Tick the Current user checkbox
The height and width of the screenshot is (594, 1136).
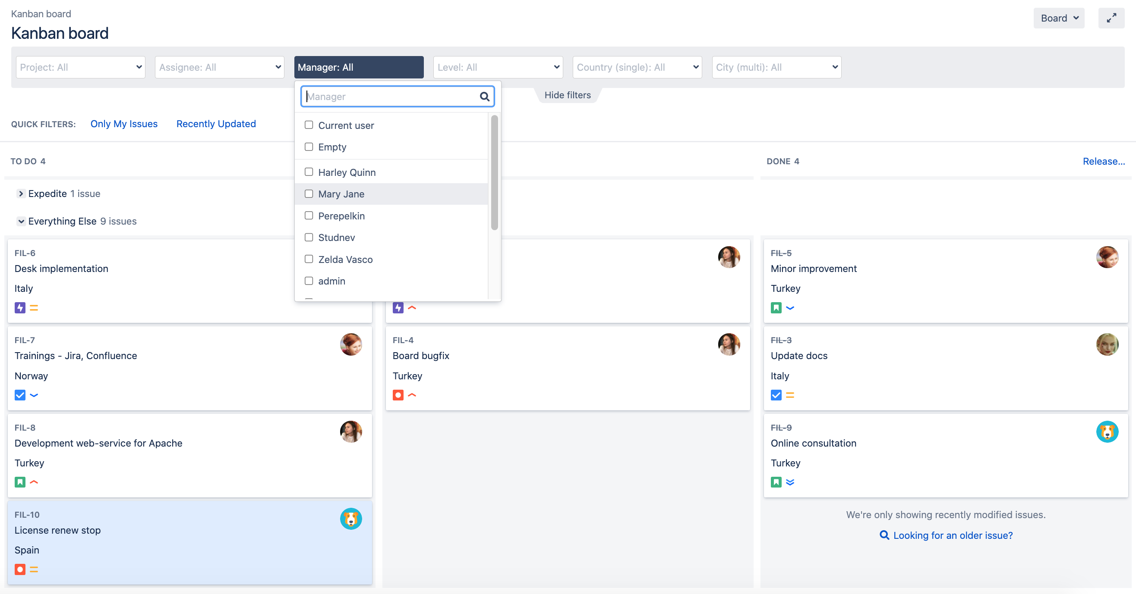coord(309,125)
